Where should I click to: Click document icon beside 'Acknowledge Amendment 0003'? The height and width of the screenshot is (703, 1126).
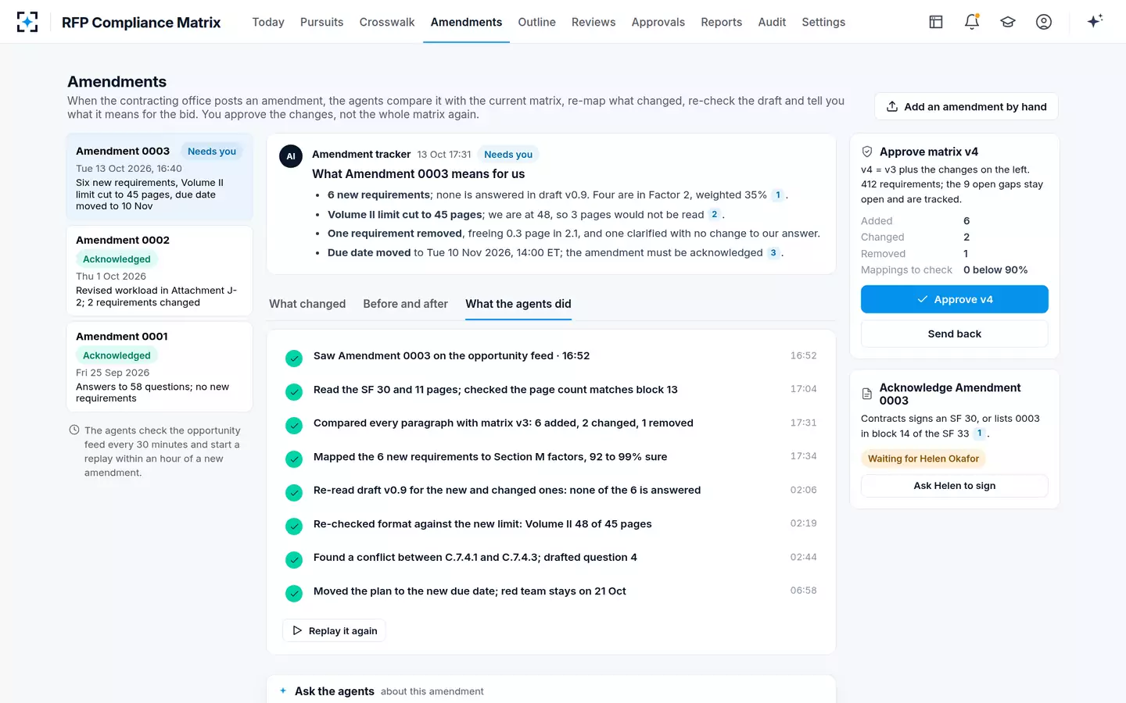[867, 394]
